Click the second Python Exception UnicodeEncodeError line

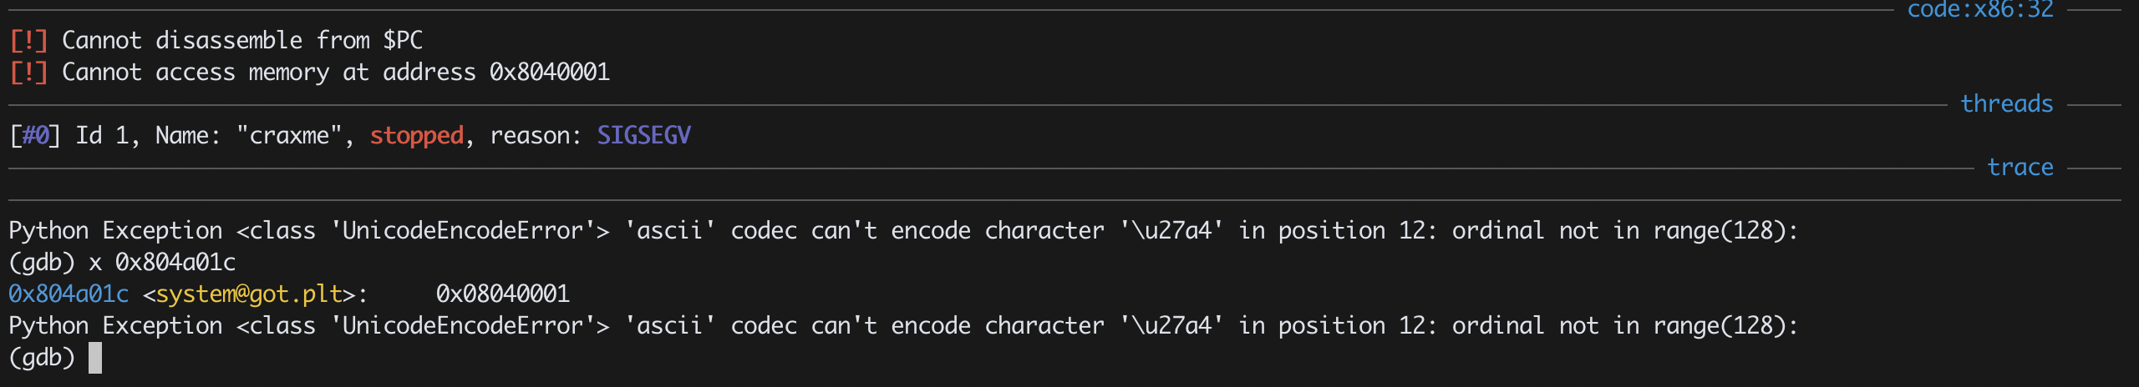pos(903,325)
